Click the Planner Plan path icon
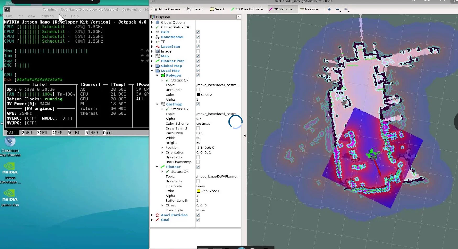458x249 pixels. pyautogui.click(x=157, y=61)
